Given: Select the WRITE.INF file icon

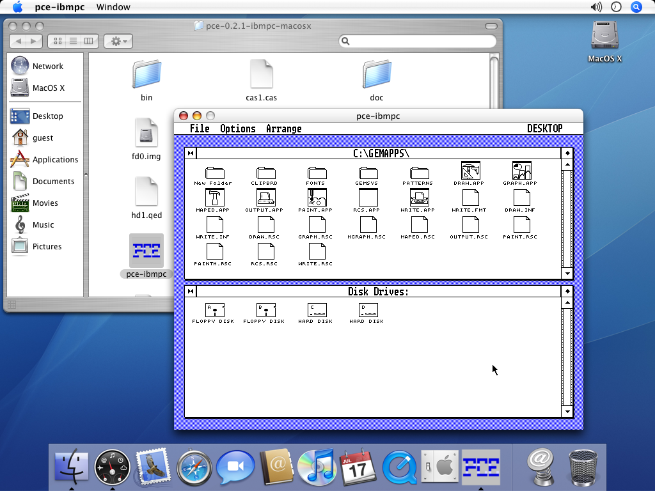Looking at the screenshot, I should pos(215,224).
